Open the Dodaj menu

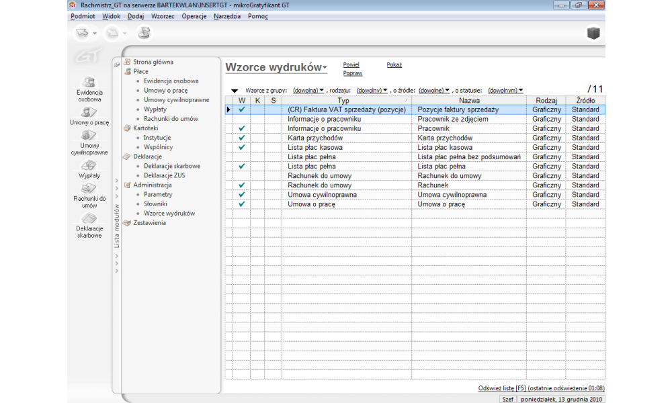136,16
